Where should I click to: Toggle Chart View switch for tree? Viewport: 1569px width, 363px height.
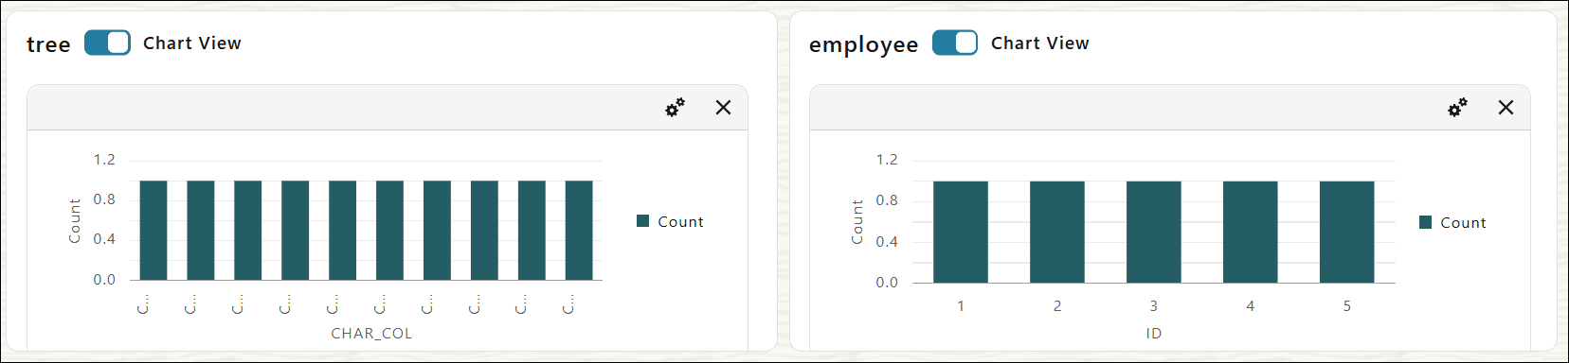[107, 43]
